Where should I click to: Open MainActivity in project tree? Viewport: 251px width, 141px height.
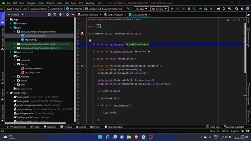[31, 40]
